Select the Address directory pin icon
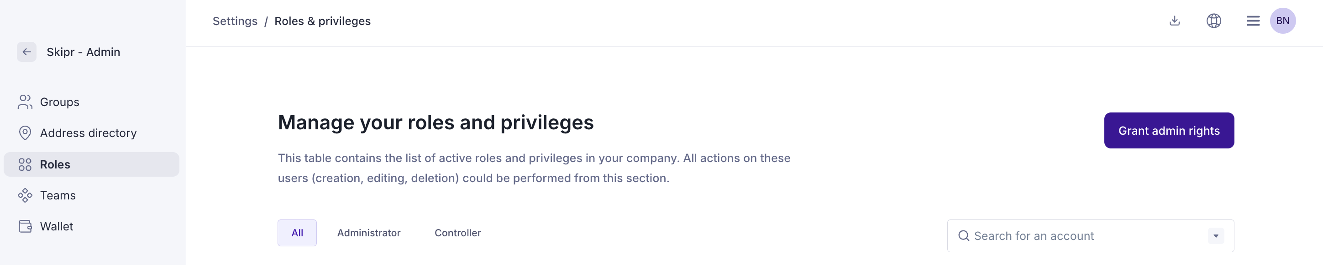The height and width of the screenshot is (265, 1323). pyautogui.click(x=24, y=133)
